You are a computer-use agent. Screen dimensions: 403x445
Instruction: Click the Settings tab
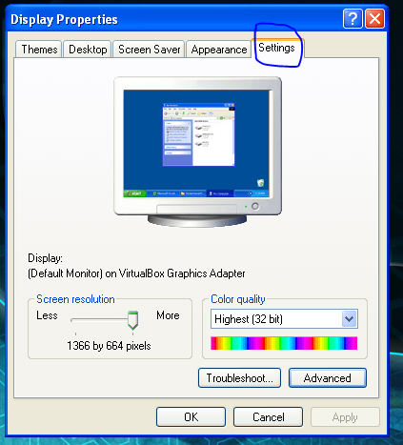tap(276, 48)
